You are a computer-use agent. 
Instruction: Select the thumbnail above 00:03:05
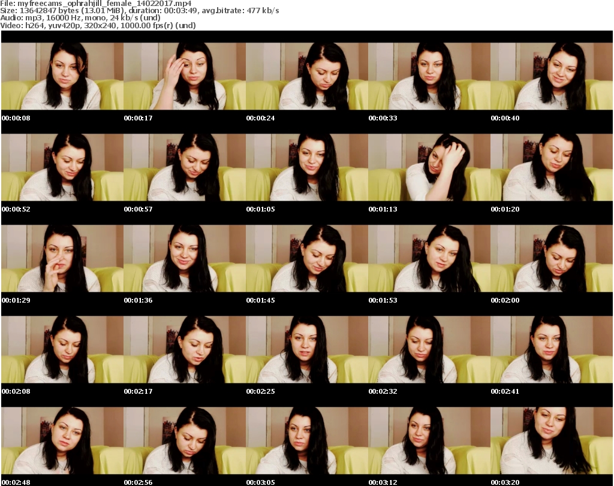pyautogui.click(x=307, y=440)
